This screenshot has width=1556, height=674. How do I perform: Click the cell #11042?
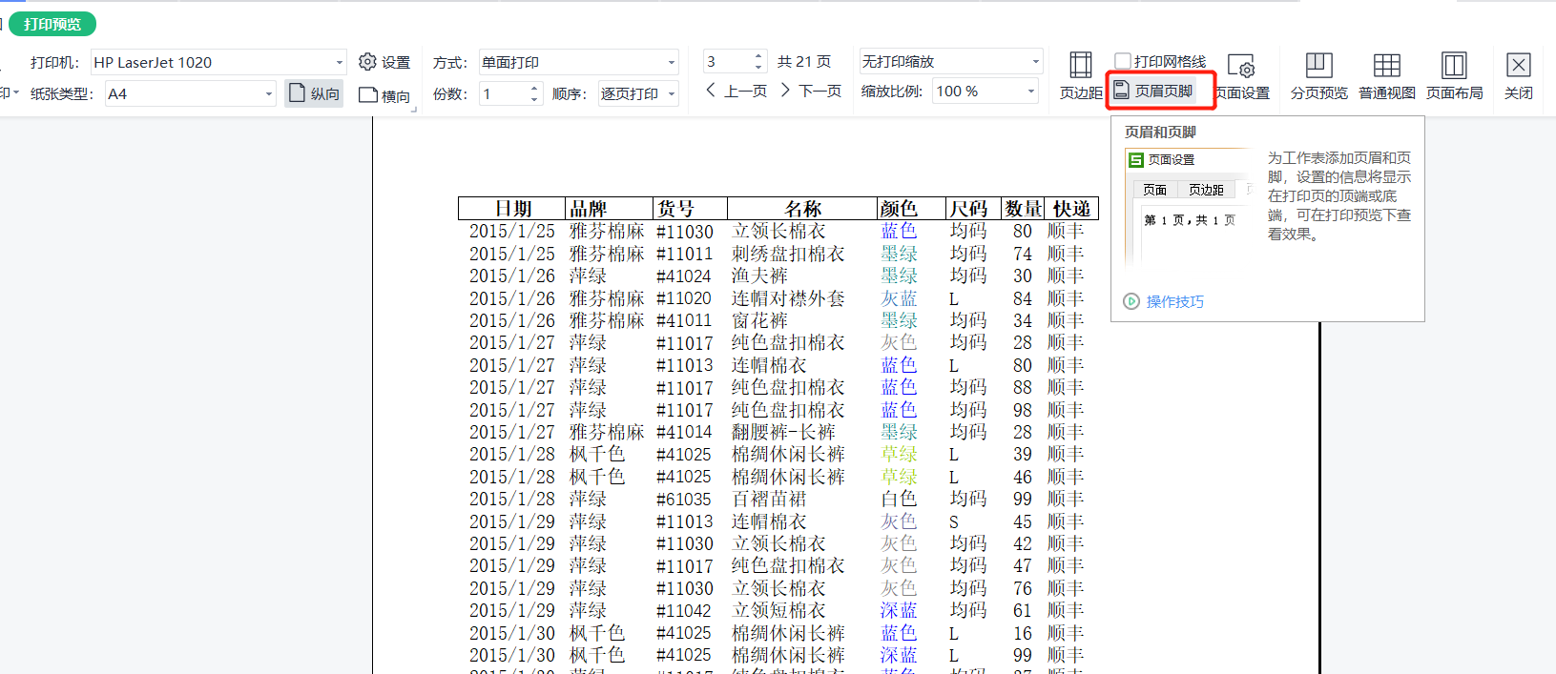click(x=684, y=611)
